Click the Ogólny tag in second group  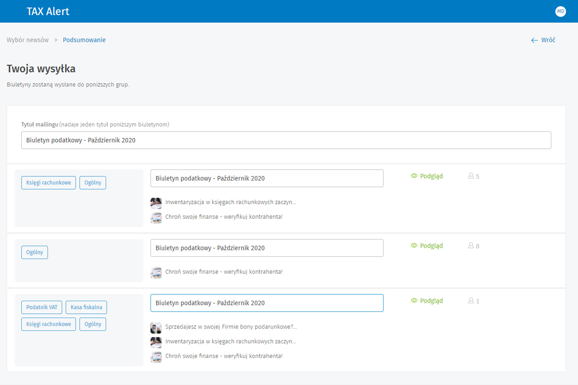(35, 252)
